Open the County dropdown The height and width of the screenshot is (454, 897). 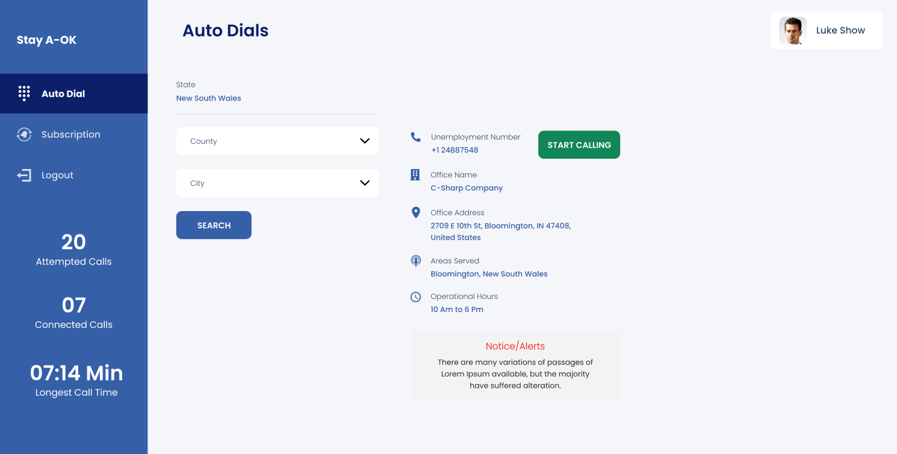(277, 141)
